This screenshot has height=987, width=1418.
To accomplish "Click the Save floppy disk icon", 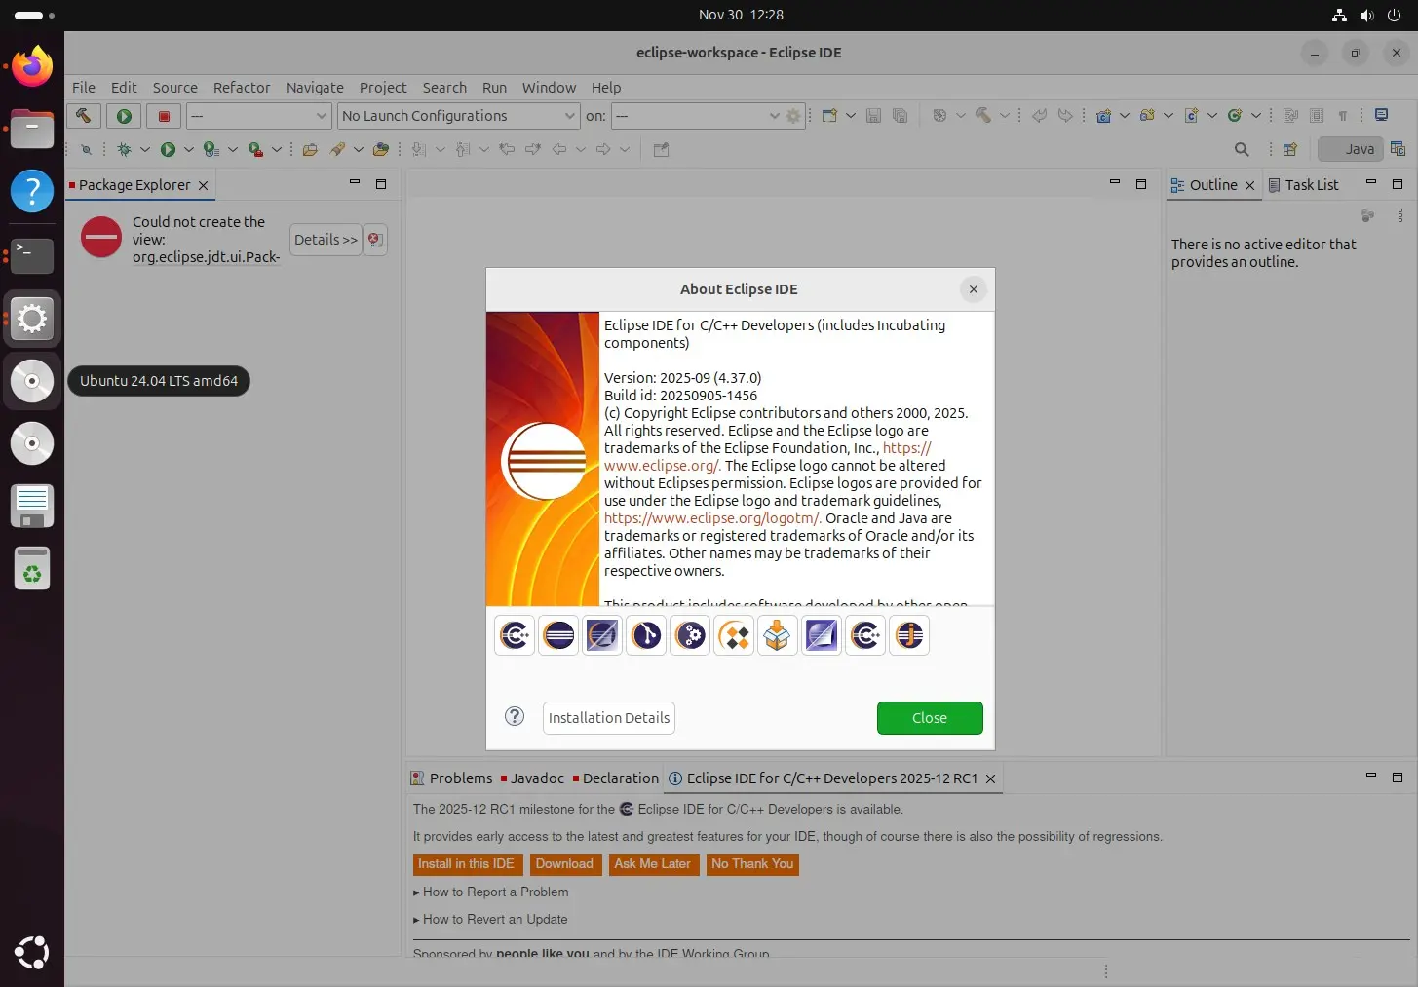I will point(873,115).
